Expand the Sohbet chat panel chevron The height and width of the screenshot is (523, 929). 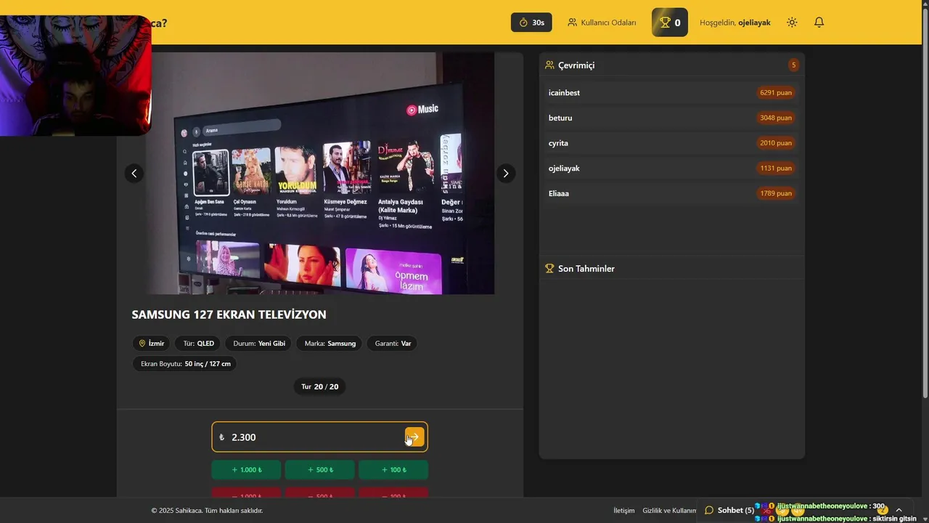(x=899, y=510)
